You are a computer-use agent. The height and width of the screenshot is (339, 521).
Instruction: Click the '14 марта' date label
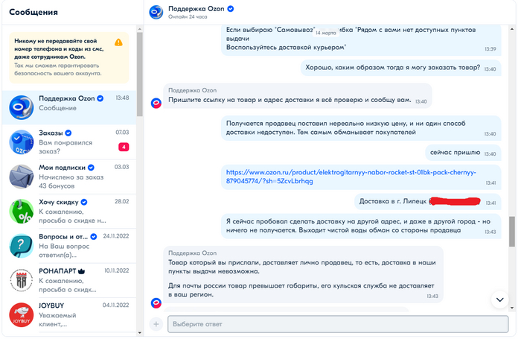[326, 33]
